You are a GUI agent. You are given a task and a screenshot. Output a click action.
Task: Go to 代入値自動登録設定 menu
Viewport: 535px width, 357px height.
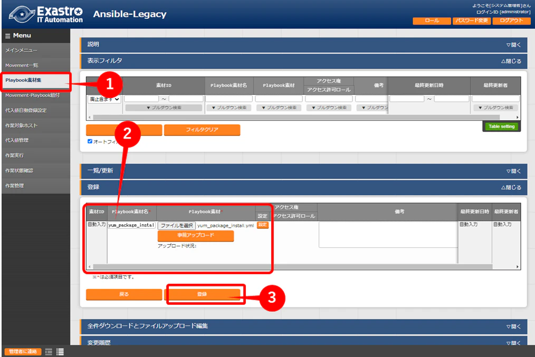point(36,111)
